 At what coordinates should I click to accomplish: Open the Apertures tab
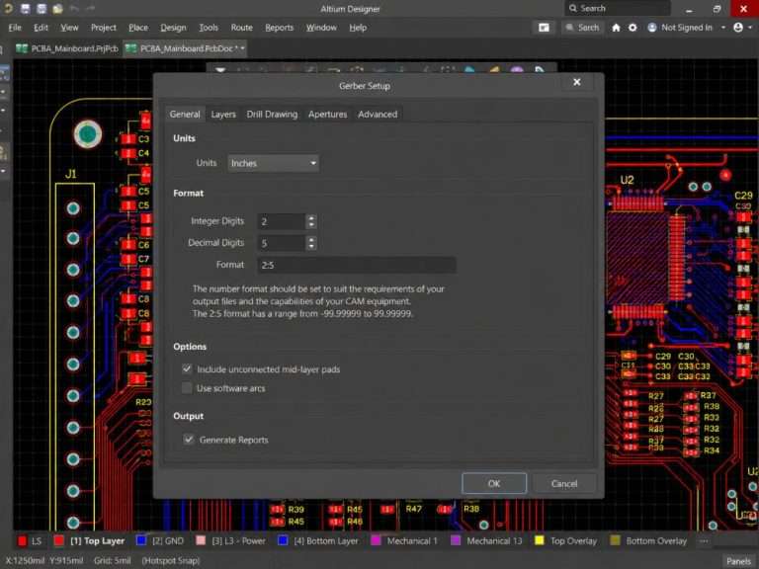point(328,115)
